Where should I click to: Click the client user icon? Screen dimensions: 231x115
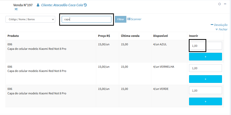tap(38, 5)
